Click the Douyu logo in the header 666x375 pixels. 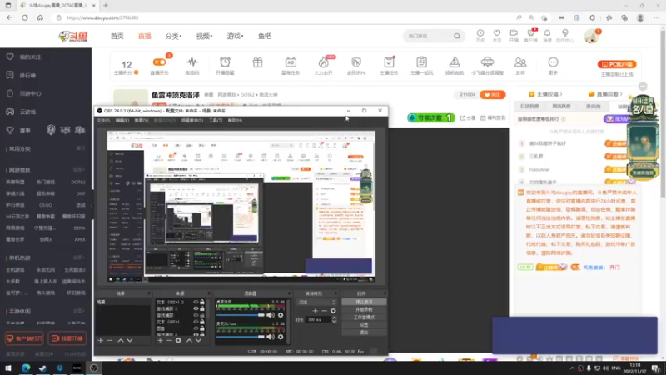tap(73, 37)
